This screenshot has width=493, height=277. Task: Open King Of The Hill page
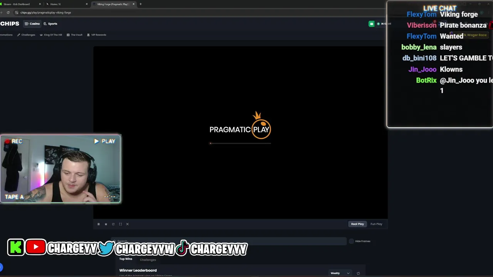pos(51,35)
